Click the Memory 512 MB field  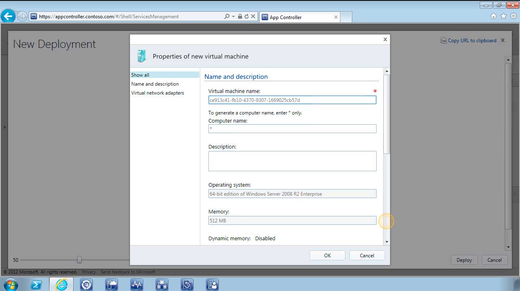tap(292, 220)
